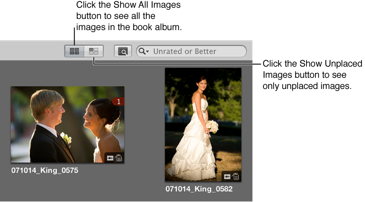Open the Filter HUD button
Screen dimensions: 365x202
[x=123, y=51]
